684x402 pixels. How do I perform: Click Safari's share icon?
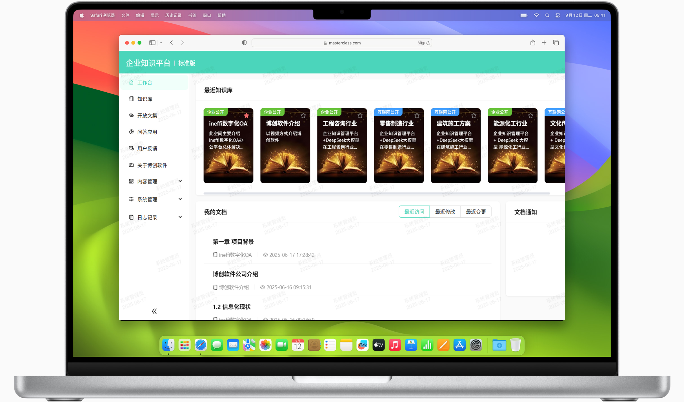click(532, 43)
